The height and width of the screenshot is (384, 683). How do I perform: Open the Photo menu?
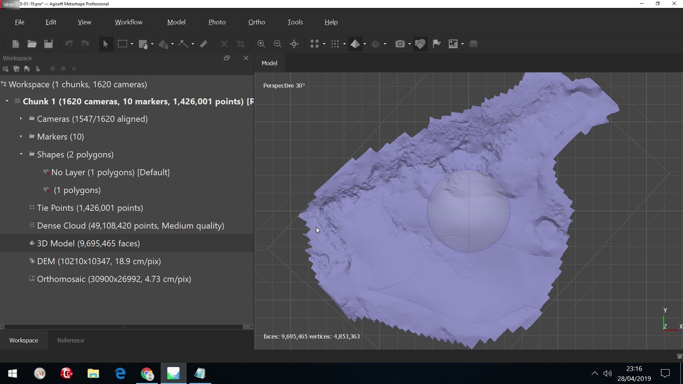[x=217, y=22]
